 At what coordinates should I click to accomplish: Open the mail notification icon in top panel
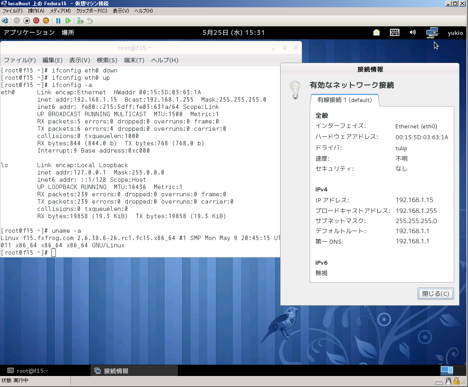pyautogui.click(x=377, y=32)
